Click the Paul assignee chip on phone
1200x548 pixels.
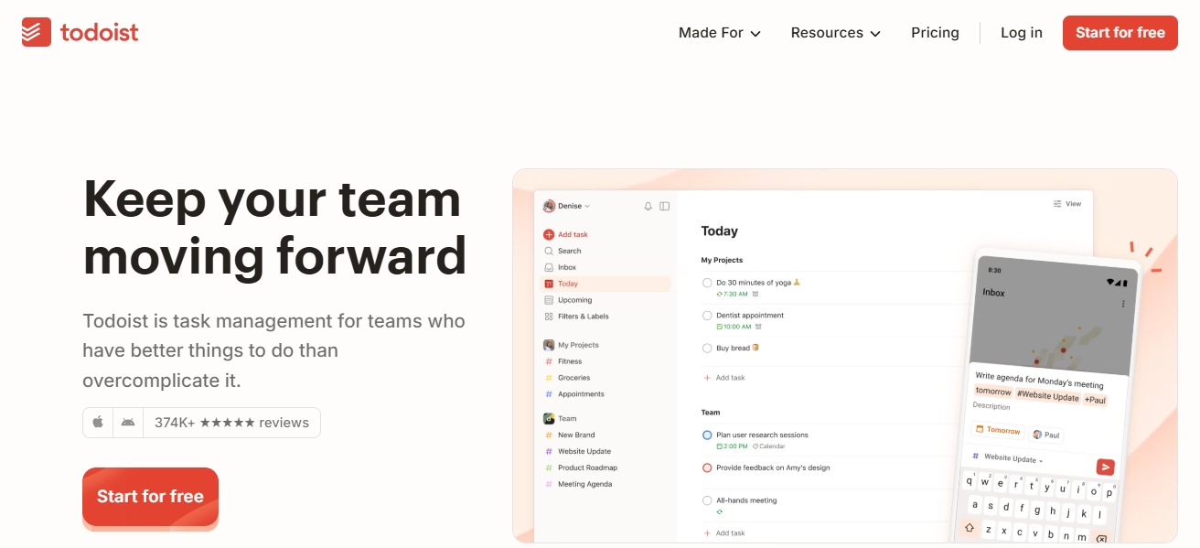pyautogui.click(x=1046, y=435)
